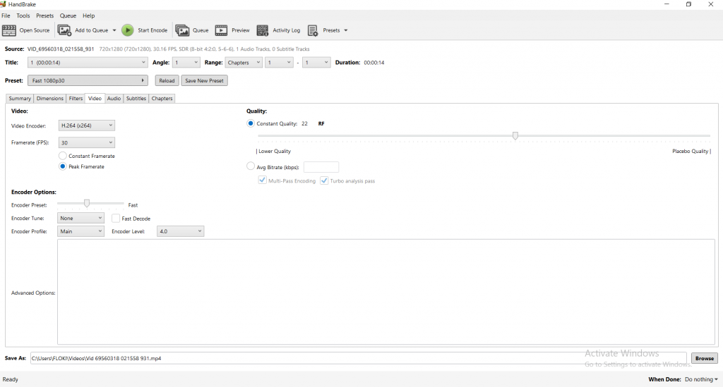Select the Avg Bitrate radio button

tap(251, 167)
